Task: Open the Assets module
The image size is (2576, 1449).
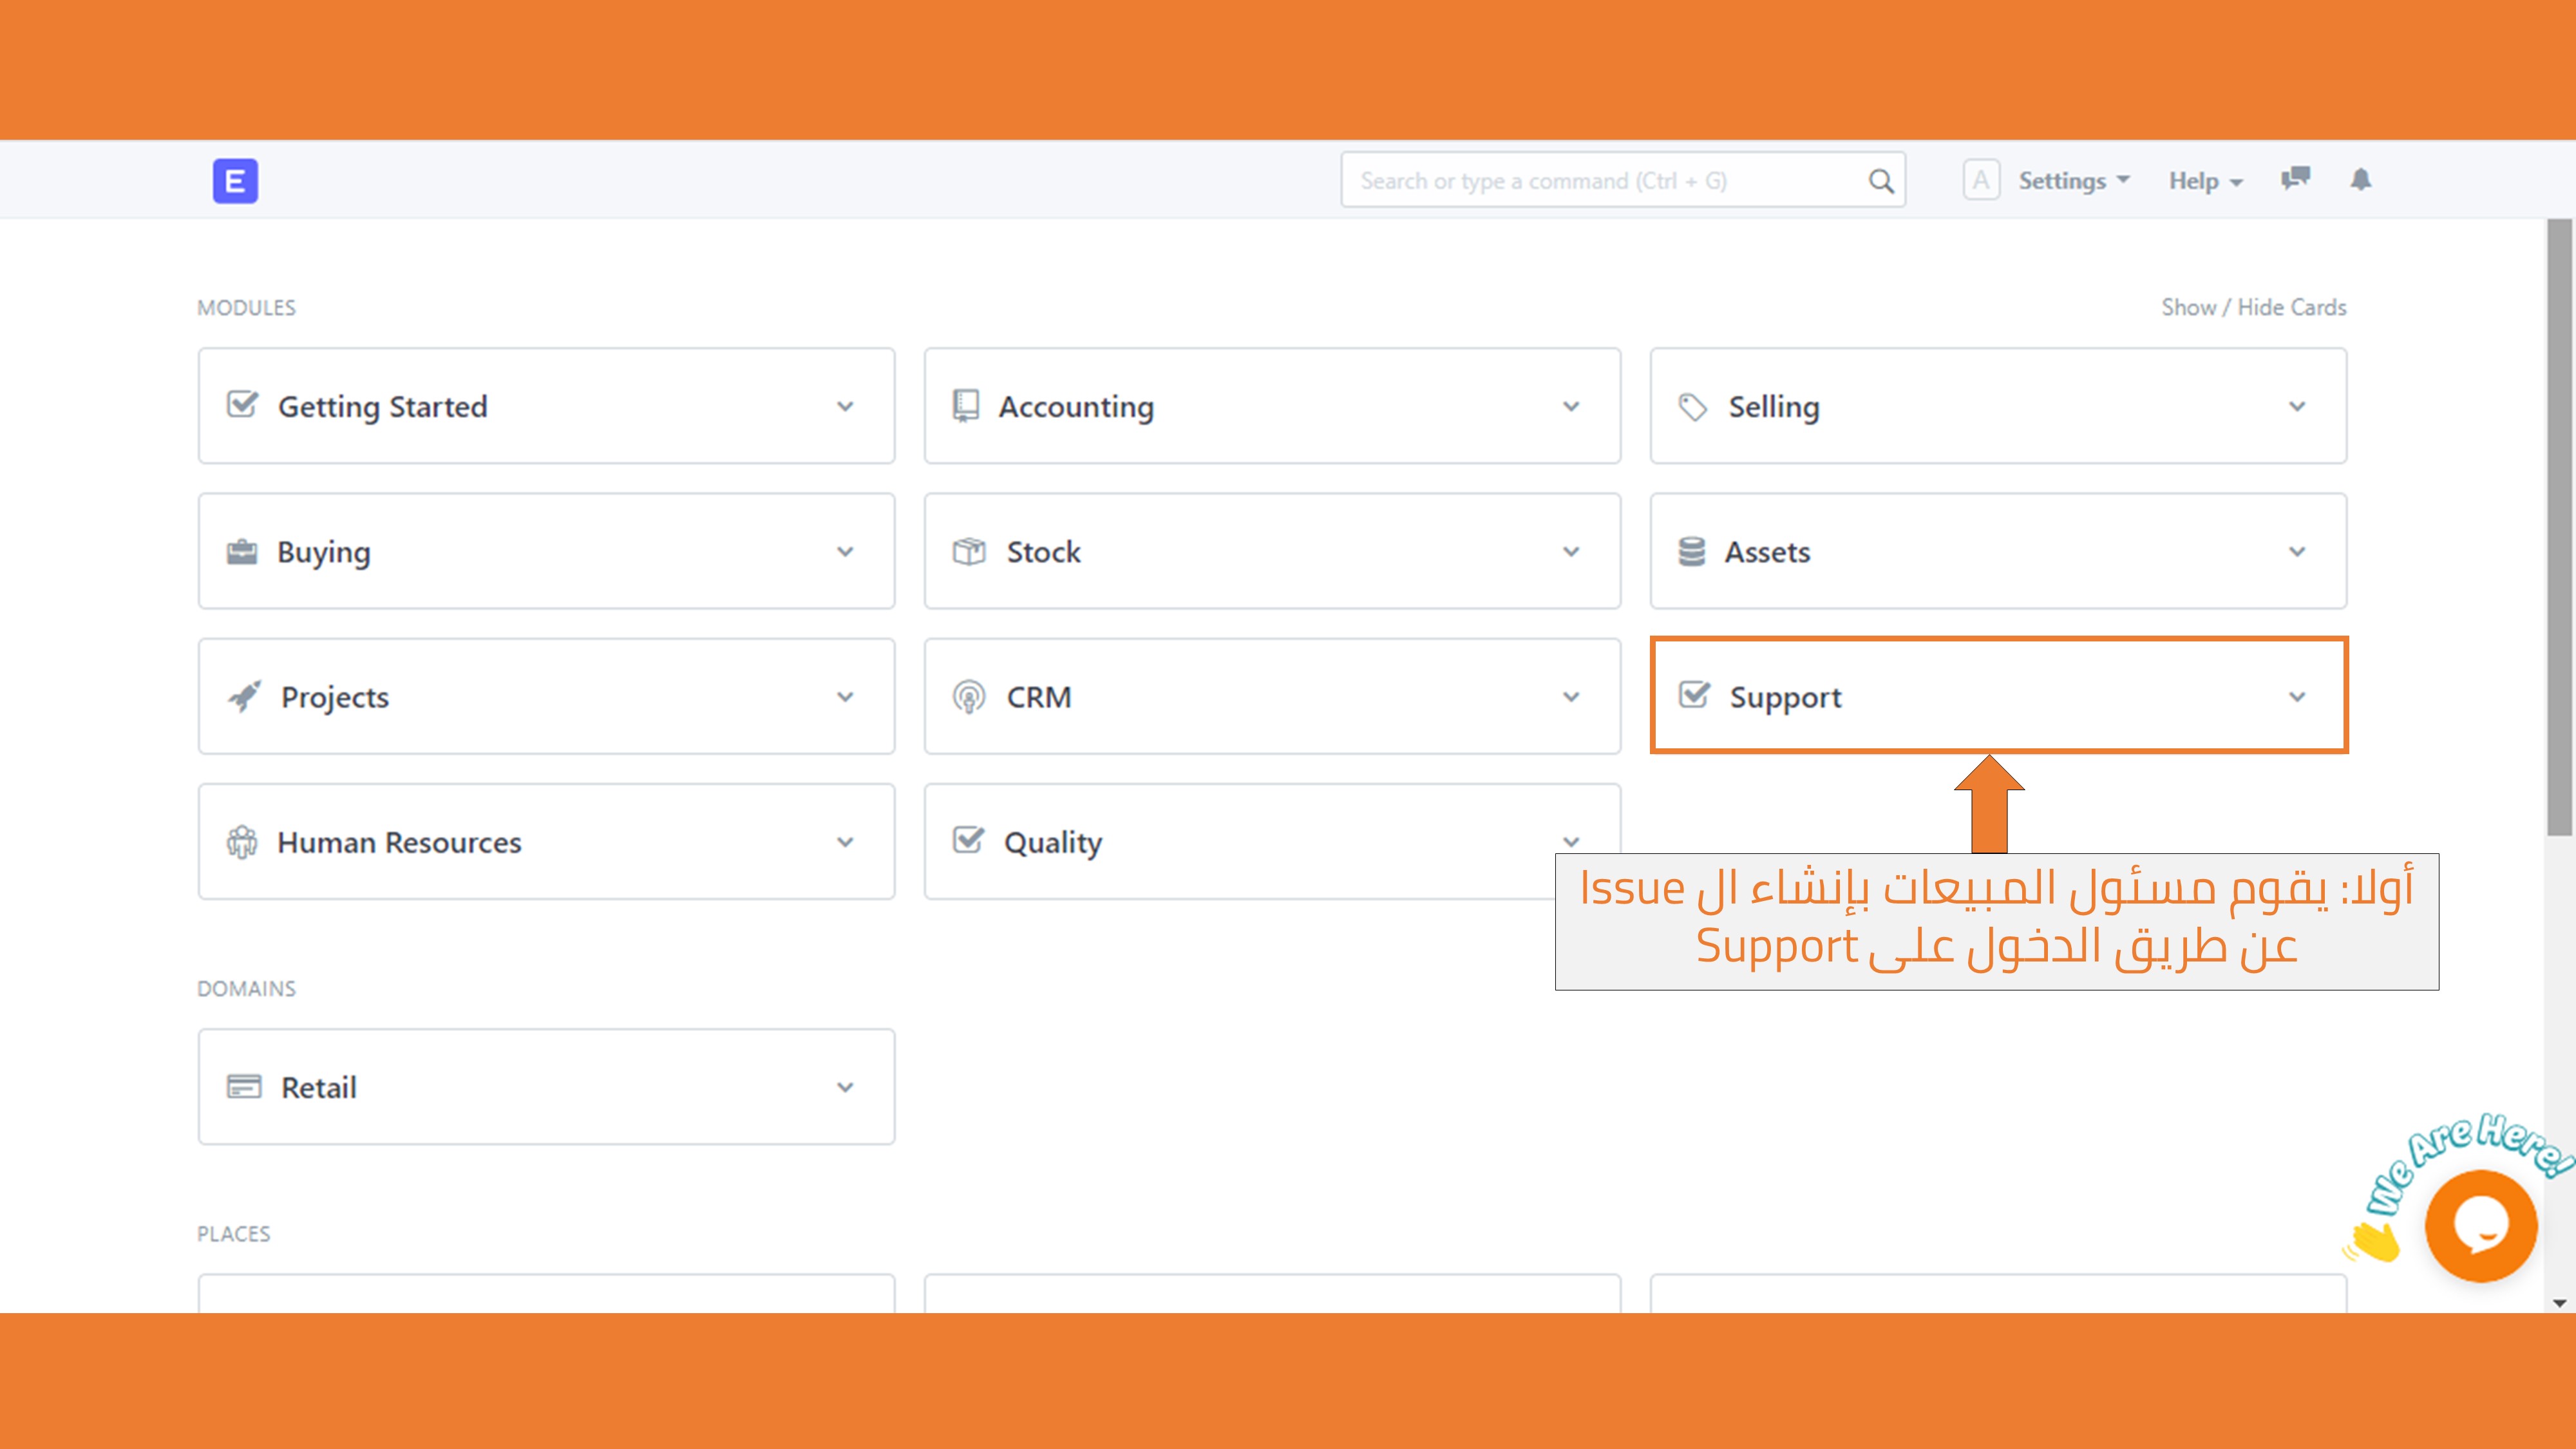Action: (x=1998, y=551)
